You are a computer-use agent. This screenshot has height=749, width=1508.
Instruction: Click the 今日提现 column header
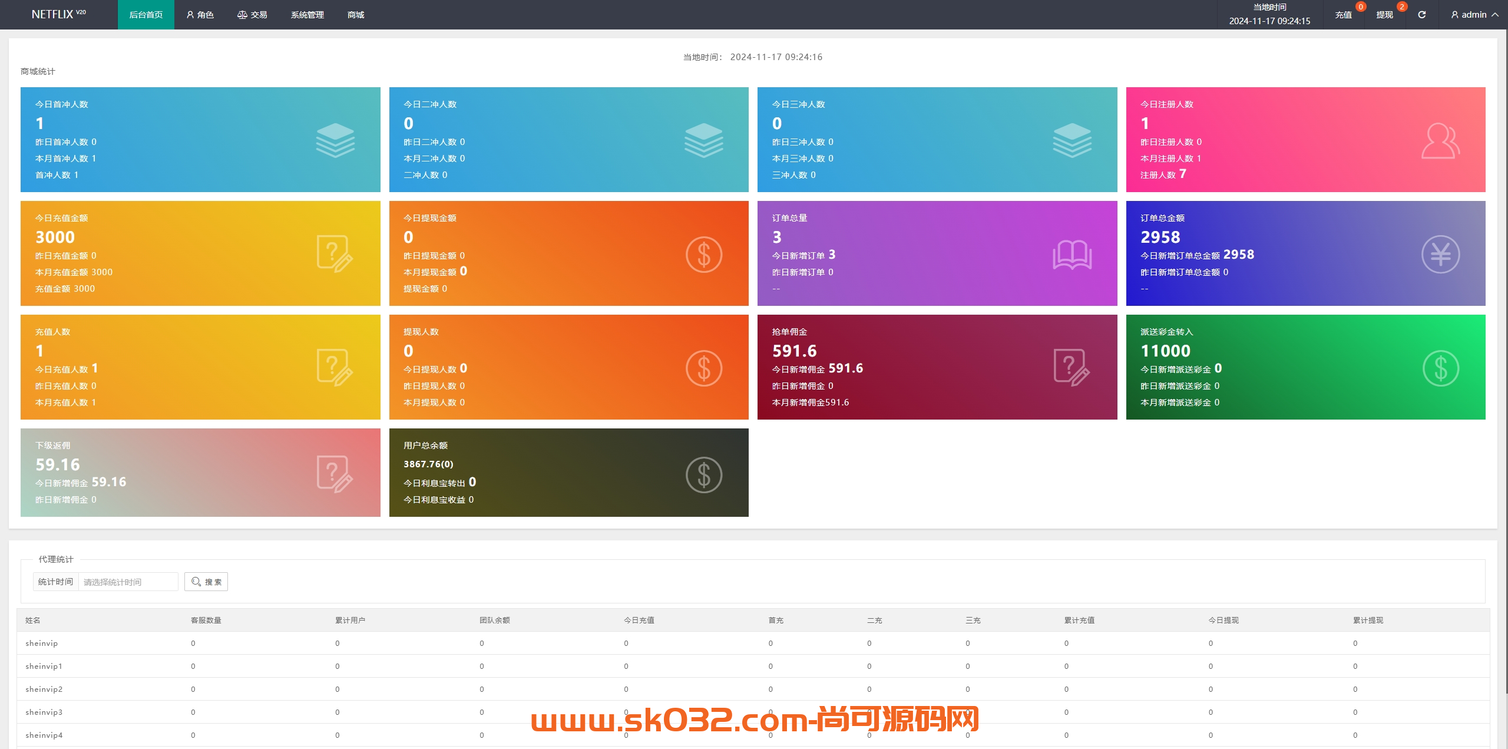[x=1224, y=620]
